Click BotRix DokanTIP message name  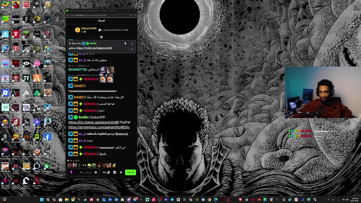click(x=83, y=117)
